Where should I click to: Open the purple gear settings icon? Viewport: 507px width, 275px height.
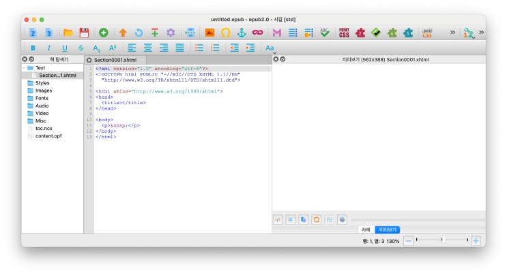point(171,33)
